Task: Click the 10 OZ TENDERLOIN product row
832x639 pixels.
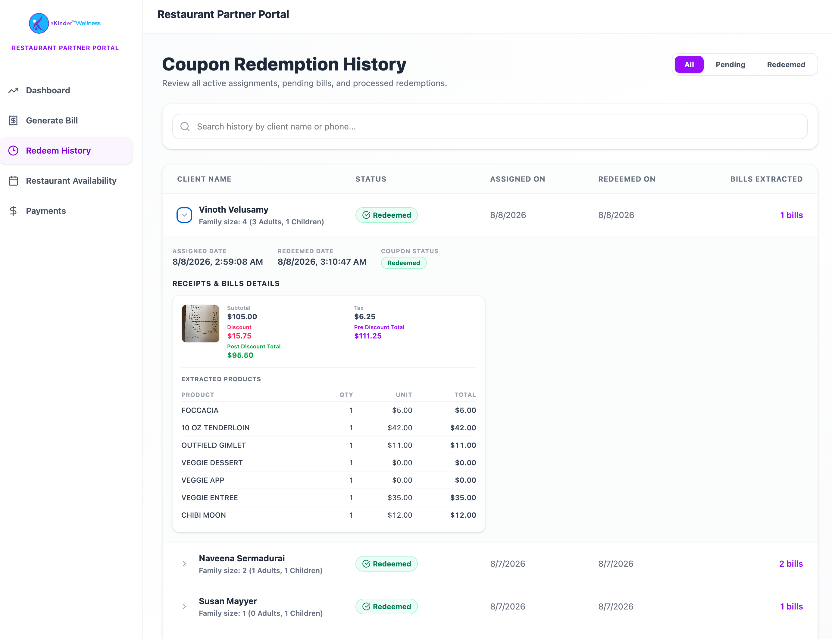Action: coord(329,428)
